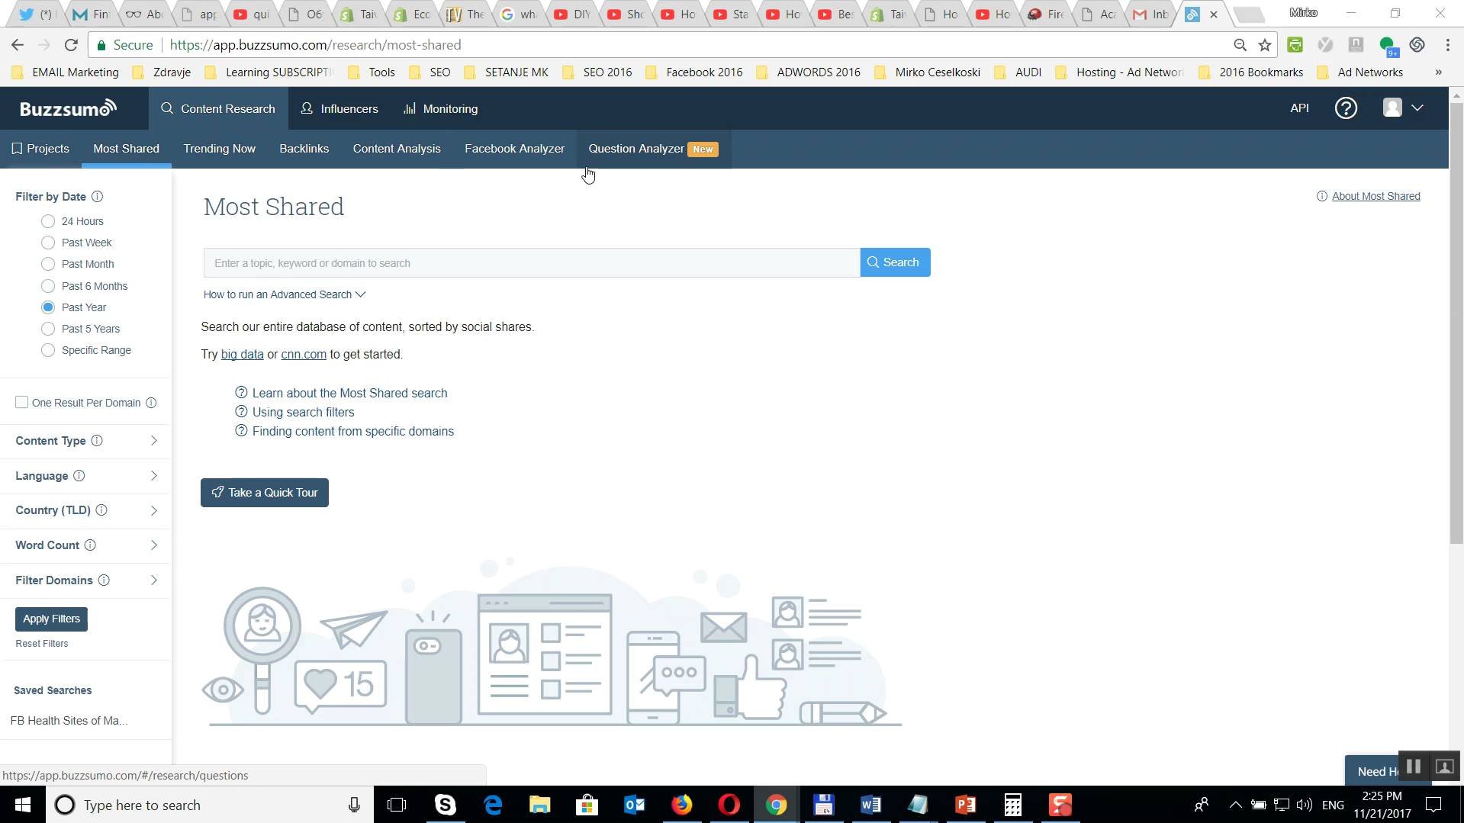The width and height of the screenshot is (1464, 823).
Task: Open the Facebook Analyzer tab
Action: point(514,148)
